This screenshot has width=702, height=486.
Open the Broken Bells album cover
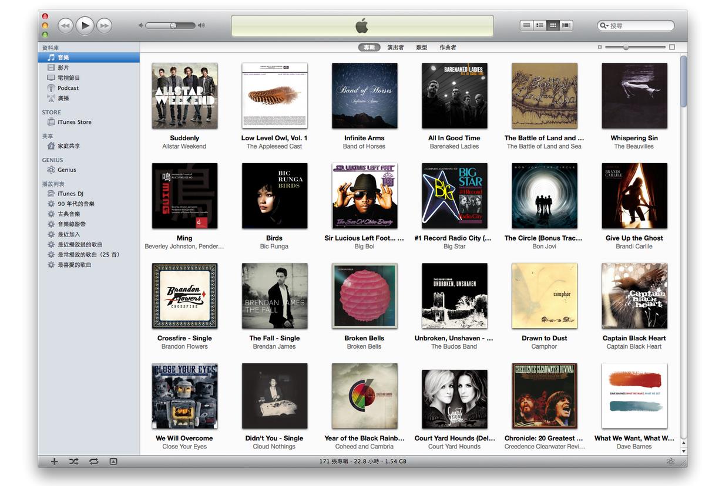click(x=364, y=296)
